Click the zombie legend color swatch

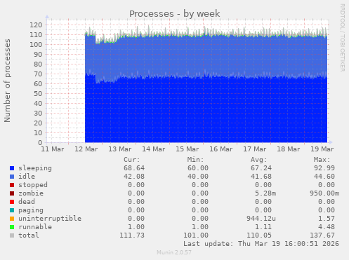point(12,193)
